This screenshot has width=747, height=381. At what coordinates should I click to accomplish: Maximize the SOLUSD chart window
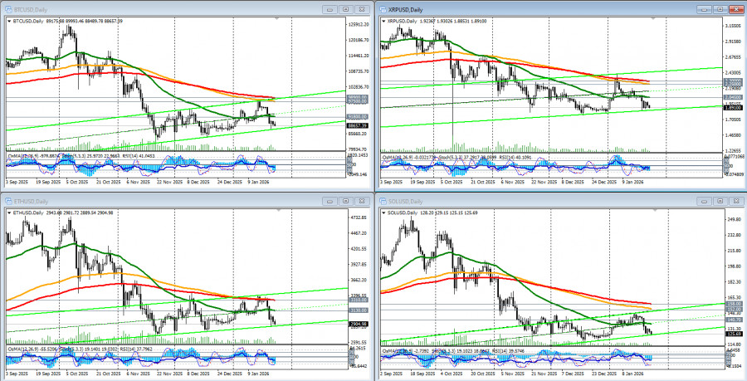point(720,201)
